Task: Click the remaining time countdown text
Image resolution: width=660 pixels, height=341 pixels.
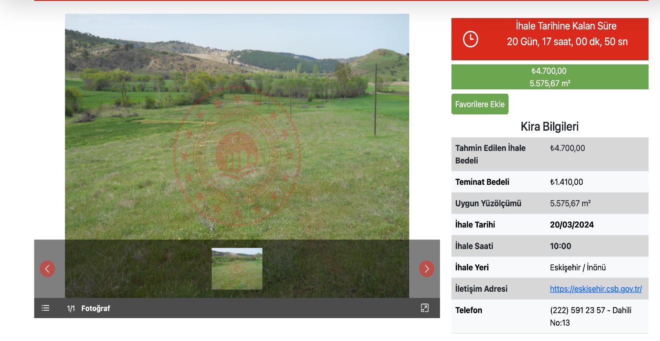Action: click(x=567, y=42)
